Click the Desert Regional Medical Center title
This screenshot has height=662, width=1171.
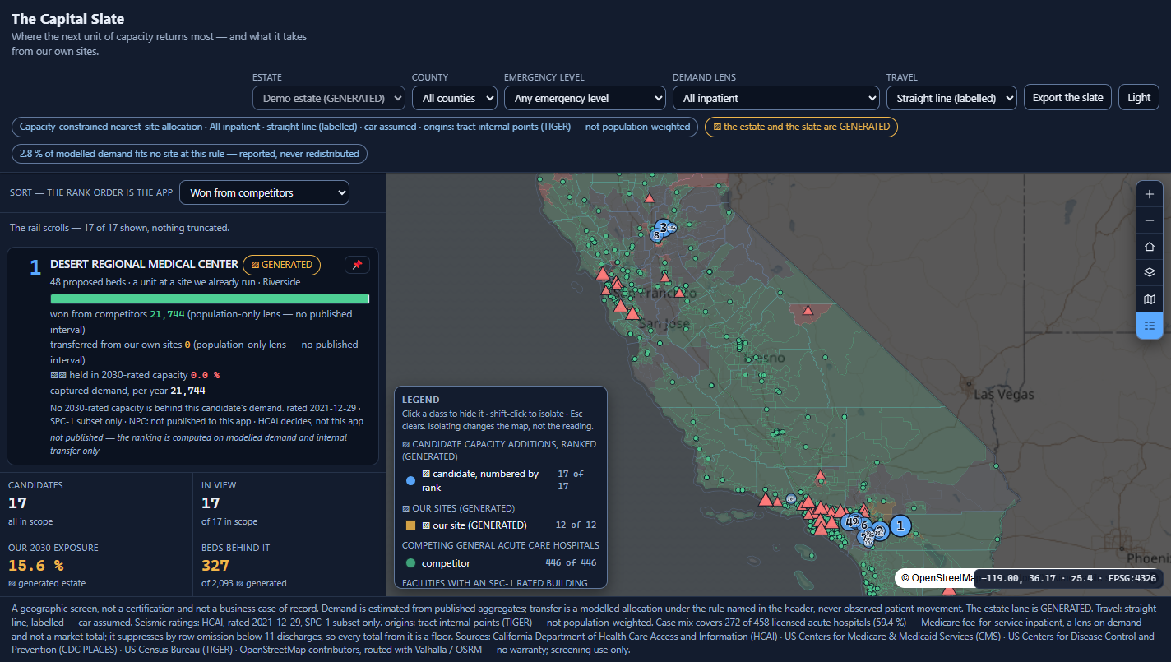click(144, 264)
